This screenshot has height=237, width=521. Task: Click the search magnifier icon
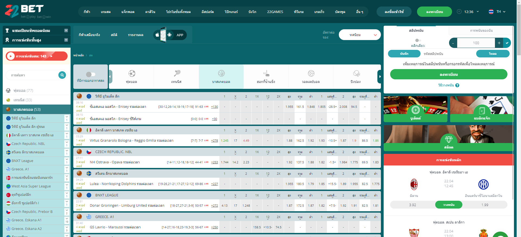point(62,75)
